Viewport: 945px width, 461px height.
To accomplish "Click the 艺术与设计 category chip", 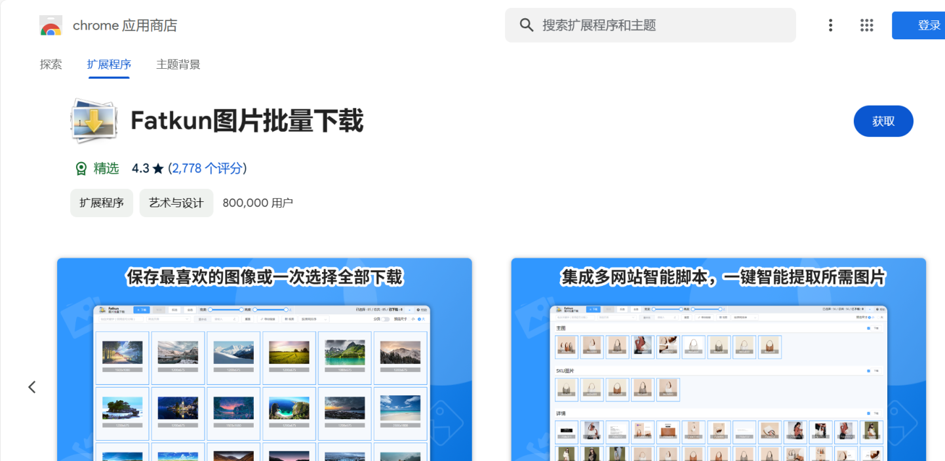I will coord(176,203).
